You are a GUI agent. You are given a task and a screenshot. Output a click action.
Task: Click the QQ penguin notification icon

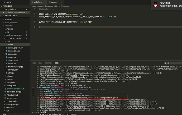point(155,5)
